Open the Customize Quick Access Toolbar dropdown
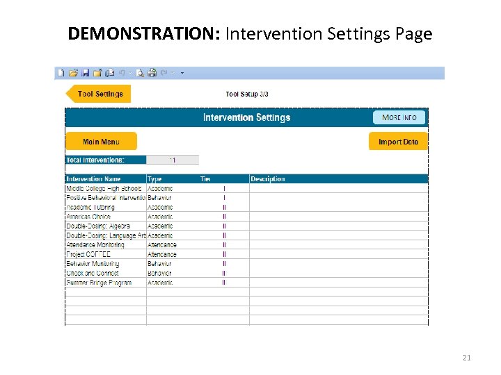501x375 pixels. pos(182,73)
